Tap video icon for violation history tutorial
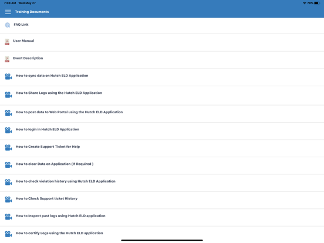324x243 pixels. click(x=8, y=182)
